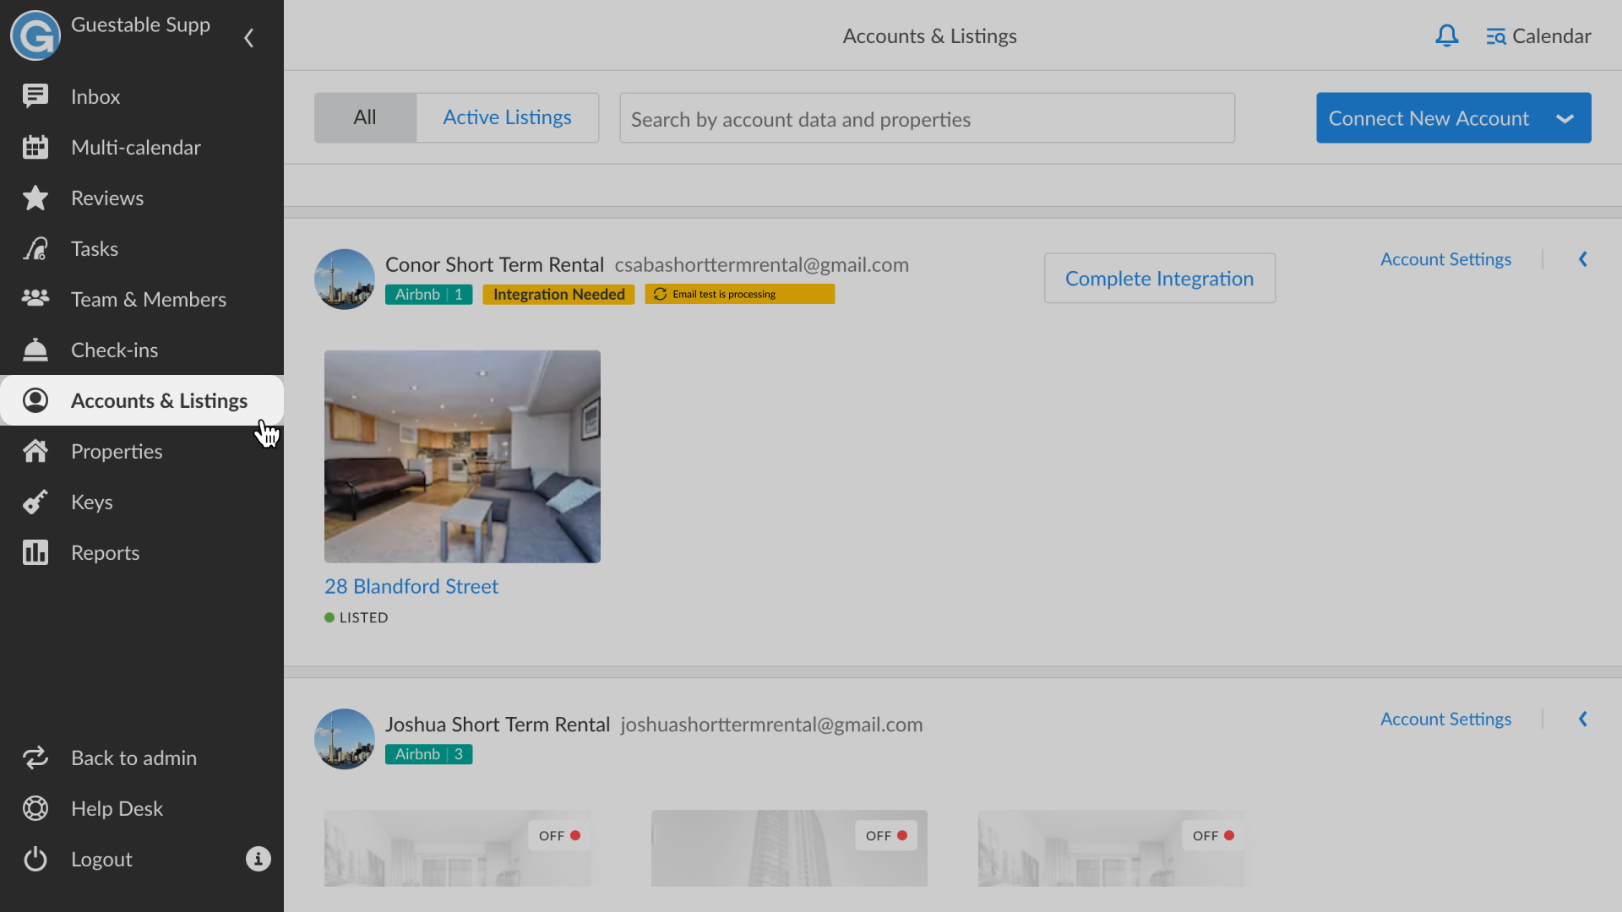
Task: Open the Inbox message icon
Action: click(35, 96)
